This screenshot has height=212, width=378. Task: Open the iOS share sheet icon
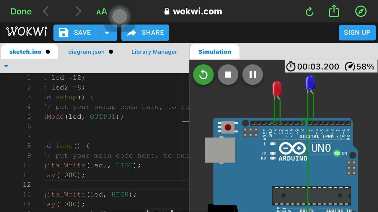pos(334,11)
